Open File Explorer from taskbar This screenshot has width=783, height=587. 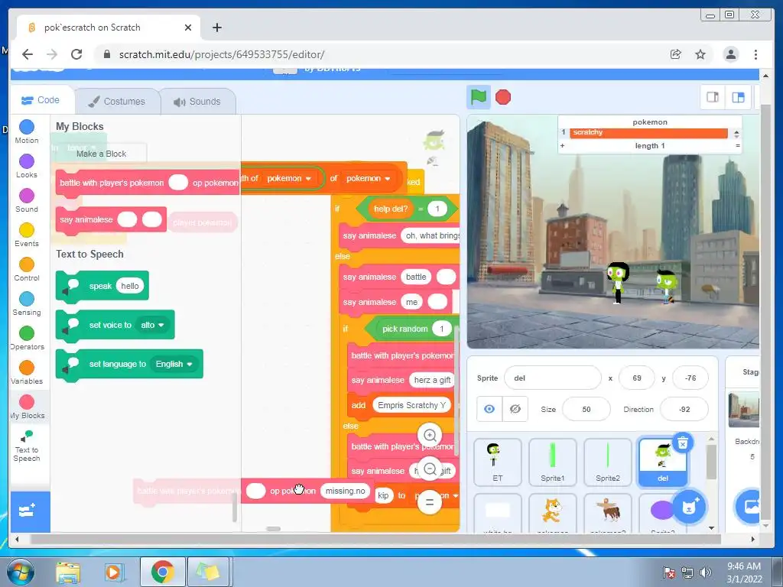point(68,572)
